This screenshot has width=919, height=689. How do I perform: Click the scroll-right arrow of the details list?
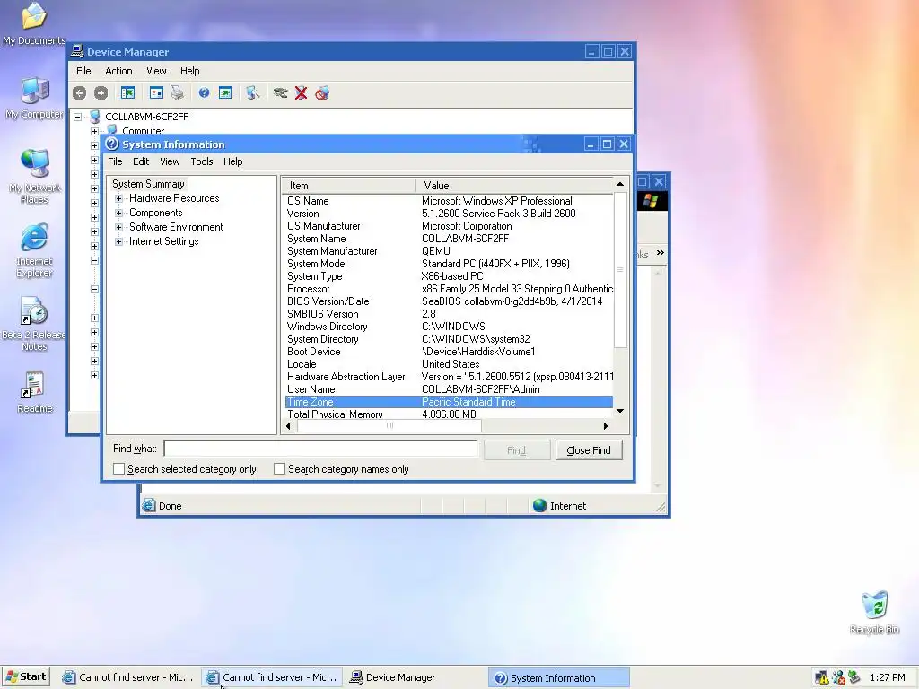click(606, 426)
